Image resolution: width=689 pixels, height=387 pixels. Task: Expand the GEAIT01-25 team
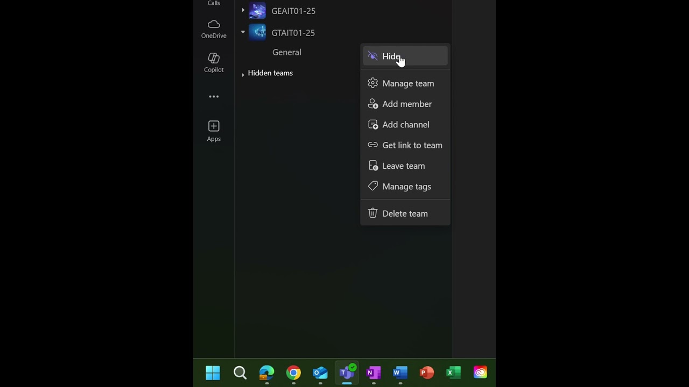[x=243, y=10]
